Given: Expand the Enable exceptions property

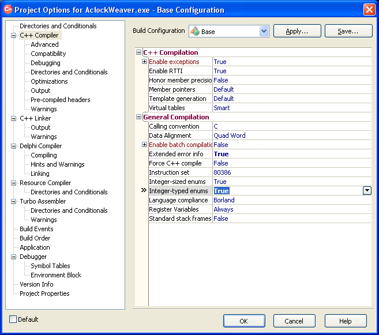Looking at the screenshot, I should tap(144, 61).
